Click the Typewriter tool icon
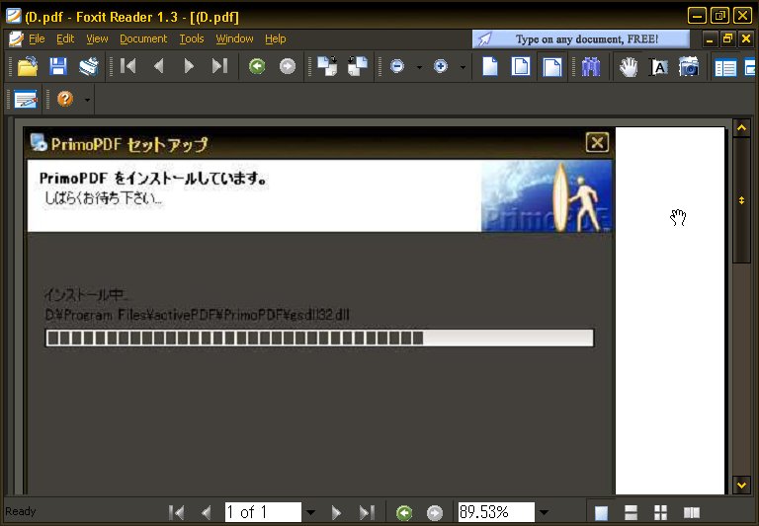Viewport: 759px width, 526px height. click(x=26, y=99)
